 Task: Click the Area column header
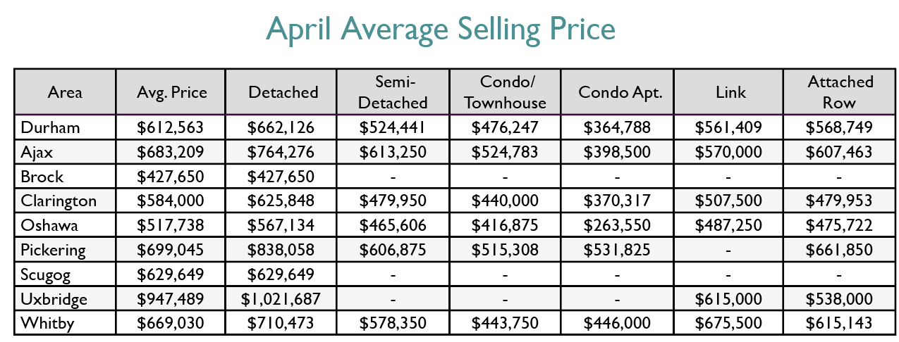click(x=65, y=92)
